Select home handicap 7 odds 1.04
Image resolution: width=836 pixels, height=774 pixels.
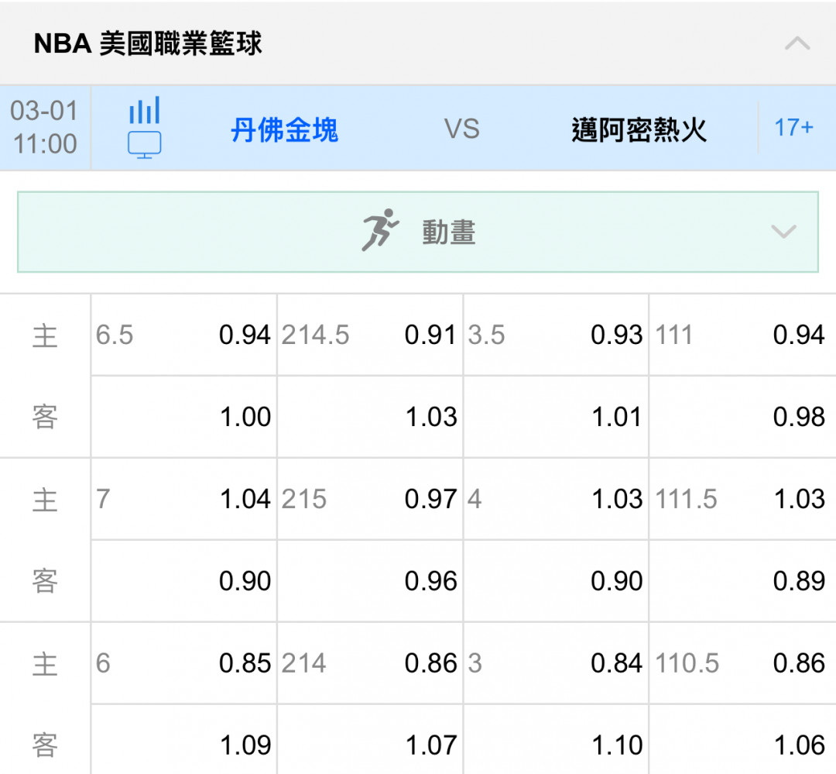pos(184,499)
